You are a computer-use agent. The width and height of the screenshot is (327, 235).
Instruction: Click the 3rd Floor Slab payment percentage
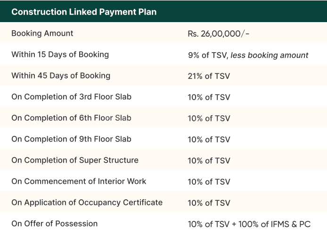(x=209, y=97)
